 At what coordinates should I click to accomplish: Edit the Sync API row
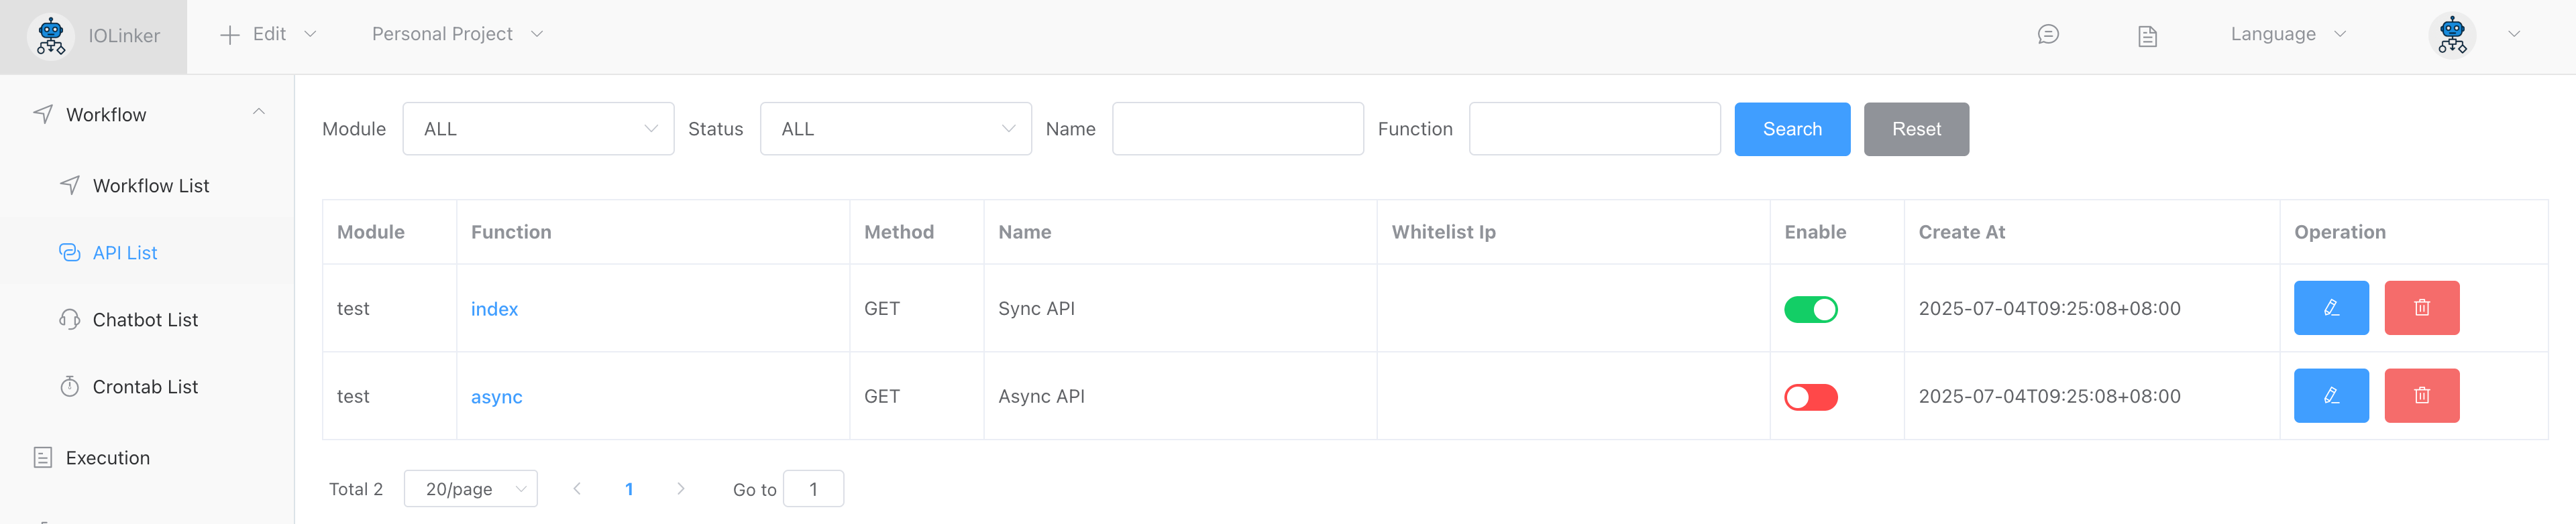click(x=2330, y=308)
